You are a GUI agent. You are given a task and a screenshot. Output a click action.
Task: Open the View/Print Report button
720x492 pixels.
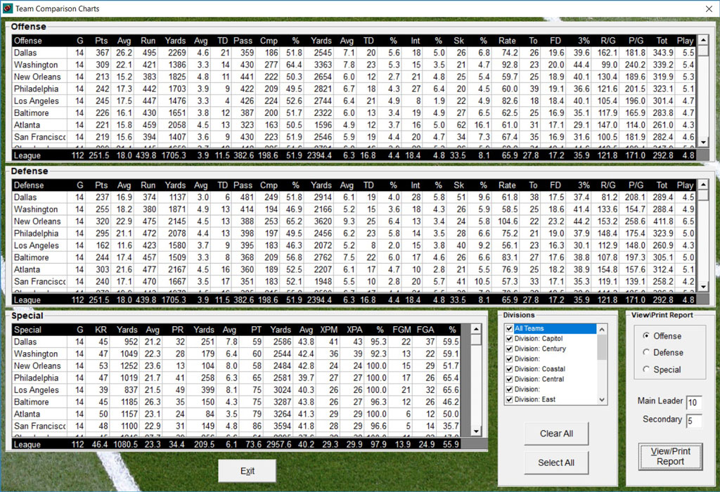[x=670, y=456]
